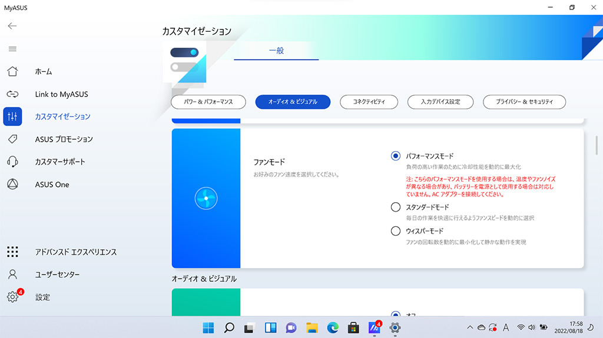Open the ホーム home icon
The height and width of the screenshot is (338, 603).
tap(12, 71)
